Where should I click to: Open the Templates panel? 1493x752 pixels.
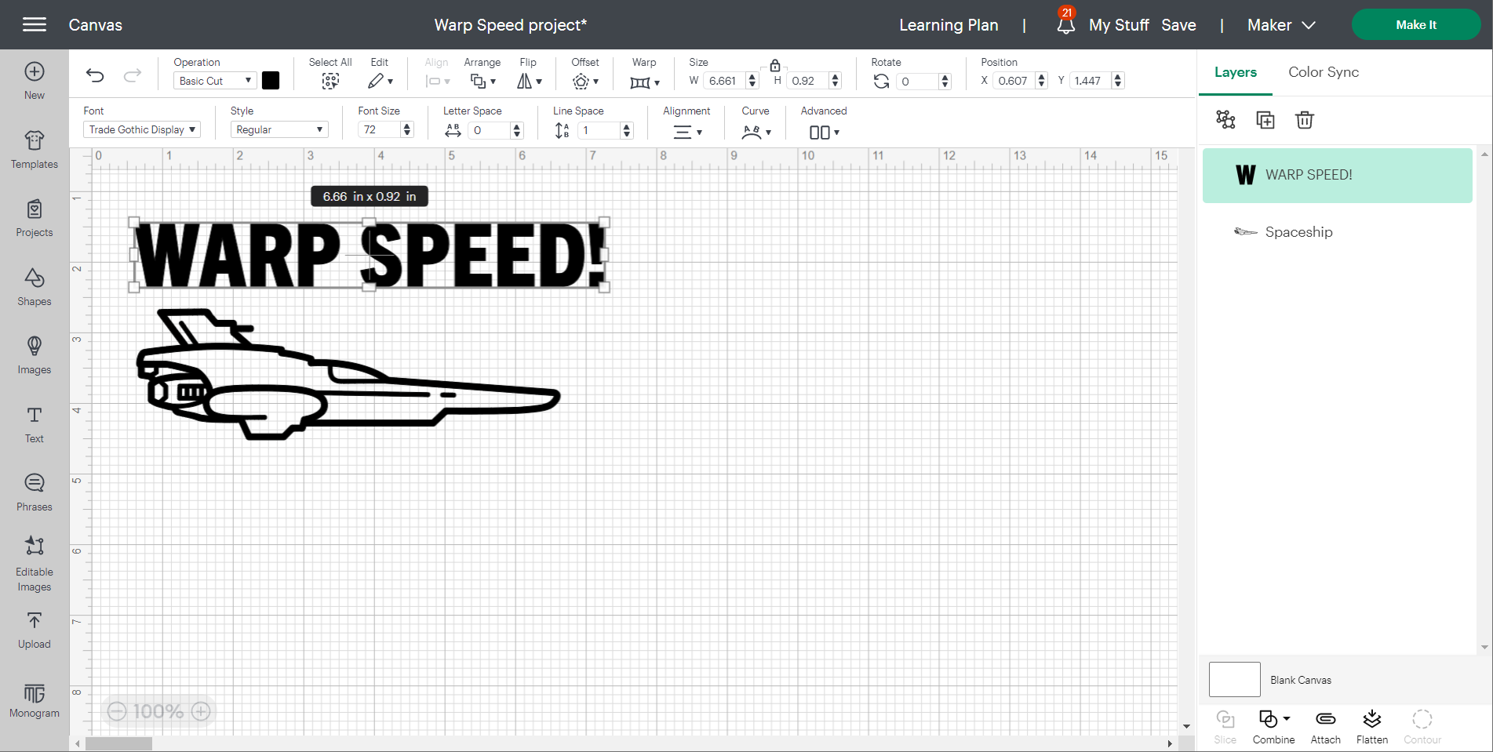34,150
